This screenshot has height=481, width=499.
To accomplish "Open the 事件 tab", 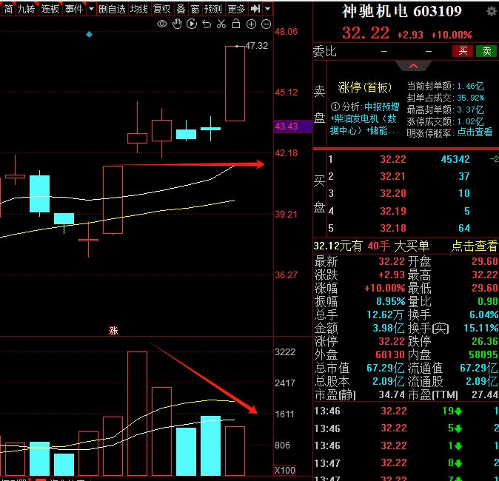I will [74, 9].
